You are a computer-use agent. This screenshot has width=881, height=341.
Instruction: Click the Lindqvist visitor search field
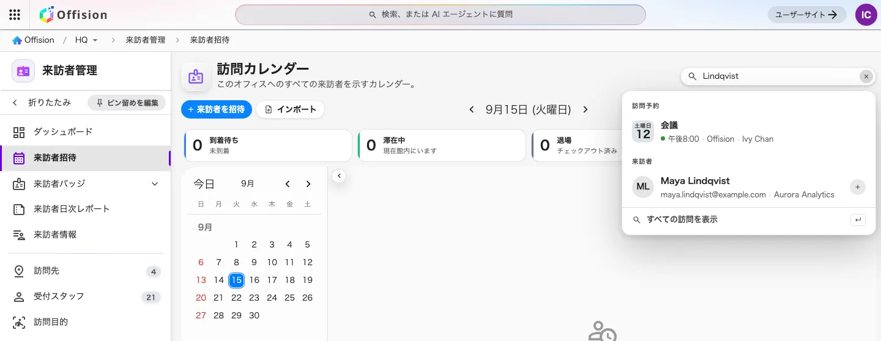click(778, 76)
